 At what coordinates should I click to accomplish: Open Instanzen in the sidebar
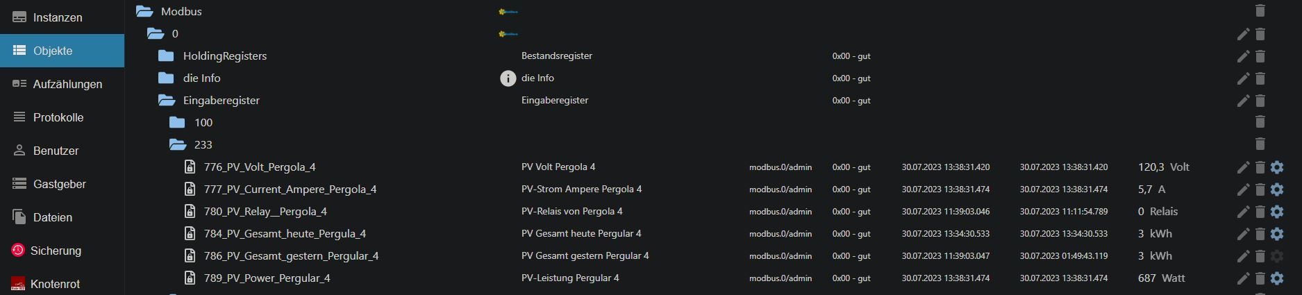[x=58, y=17]
